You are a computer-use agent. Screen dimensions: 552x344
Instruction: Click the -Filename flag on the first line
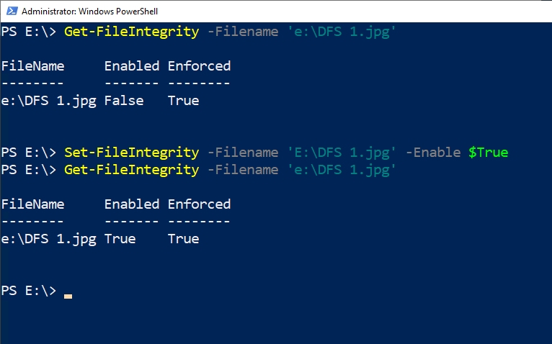point(242,32)
